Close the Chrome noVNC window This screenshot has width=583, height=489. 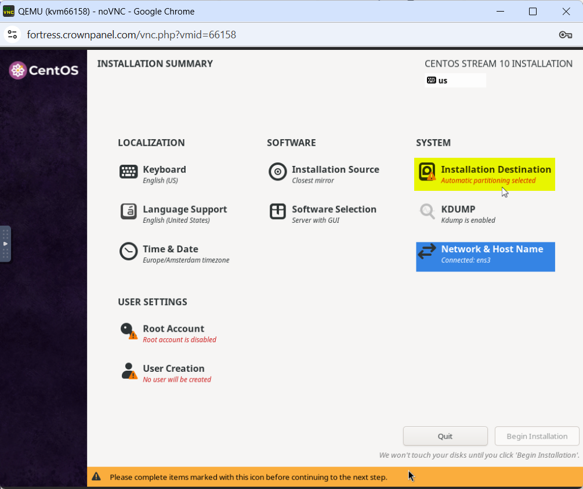click(566, 12)
